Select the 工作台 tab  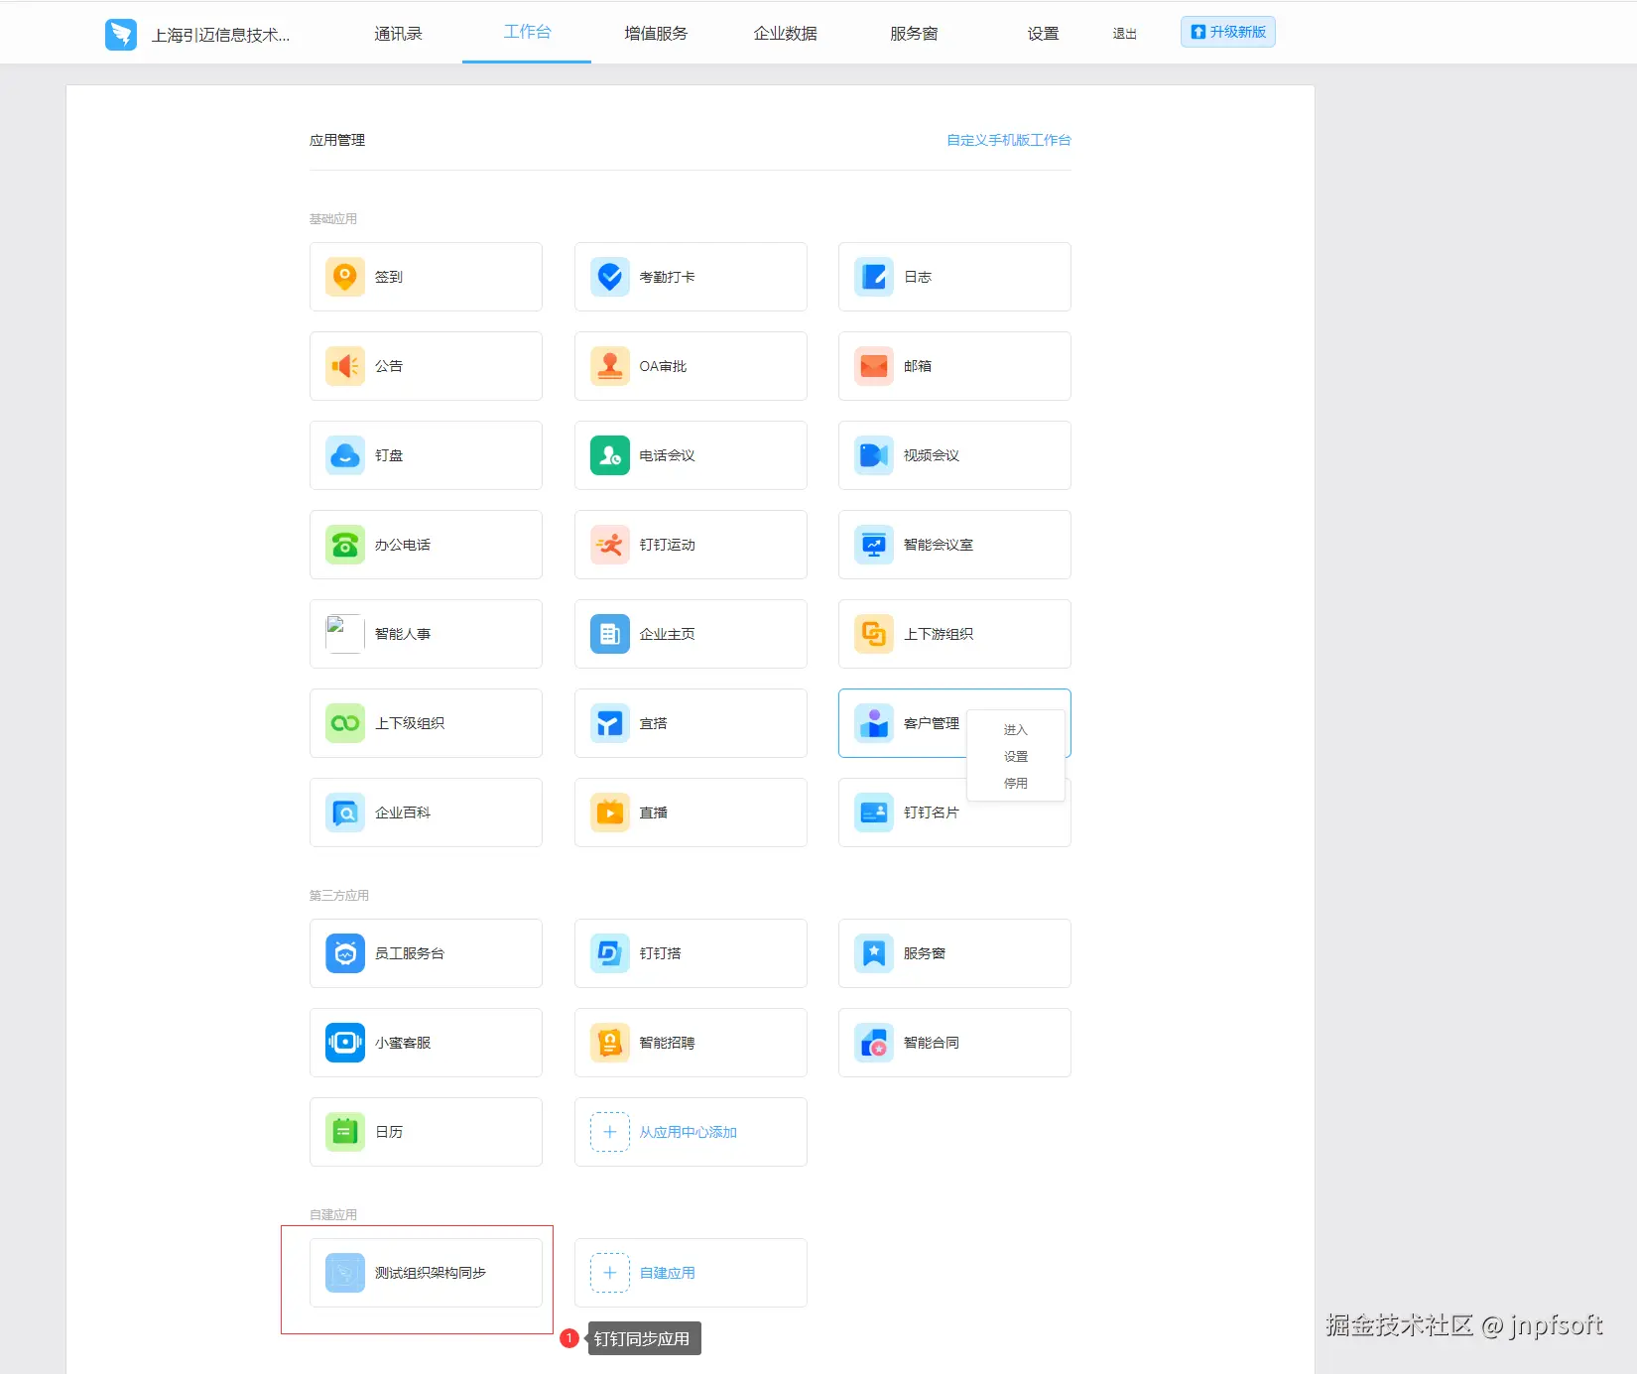pyautogui.click(x=527, y=32)
